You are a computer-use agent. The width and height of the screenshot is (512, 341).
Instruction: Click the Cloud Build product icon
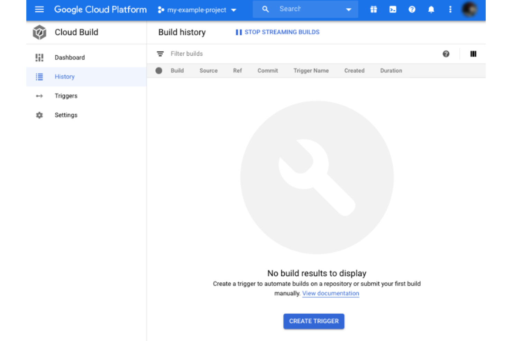39,32
